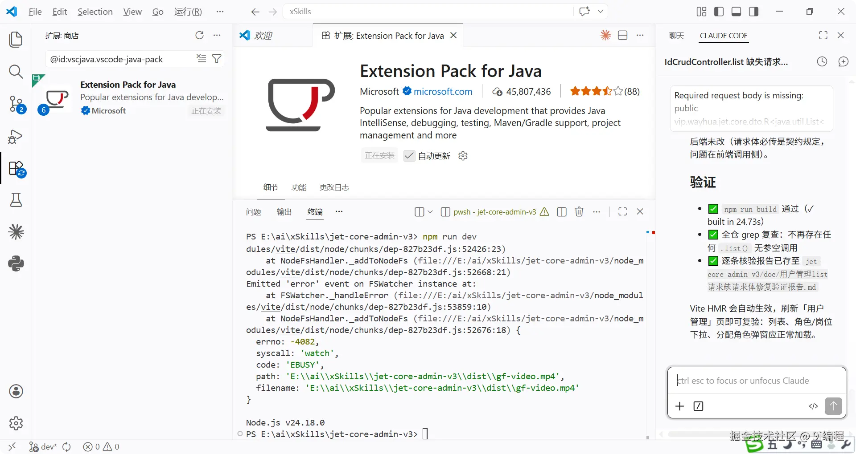Open slash commands button in Claude input

[699, 406]
